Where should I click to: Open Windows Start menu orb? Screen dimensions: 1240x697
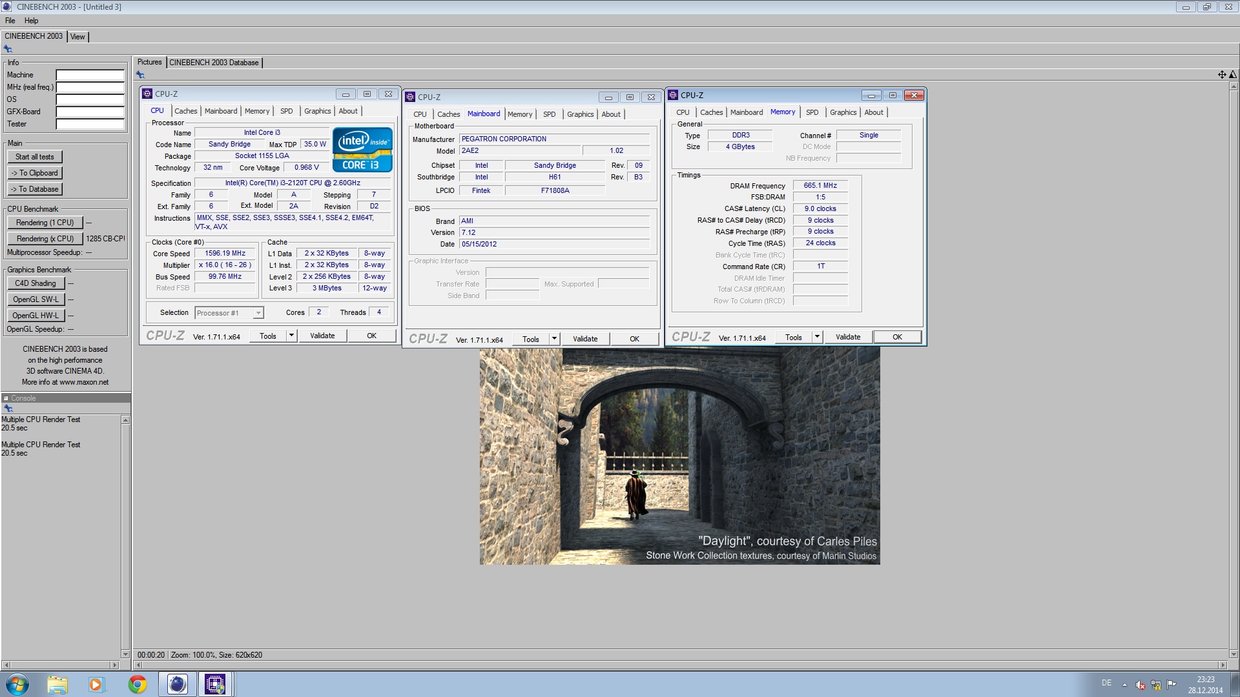point(17,684)
